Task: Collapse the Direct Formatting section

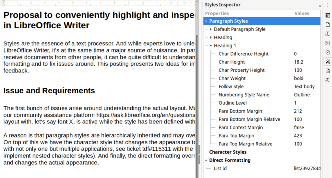Action: click(206, 160)
